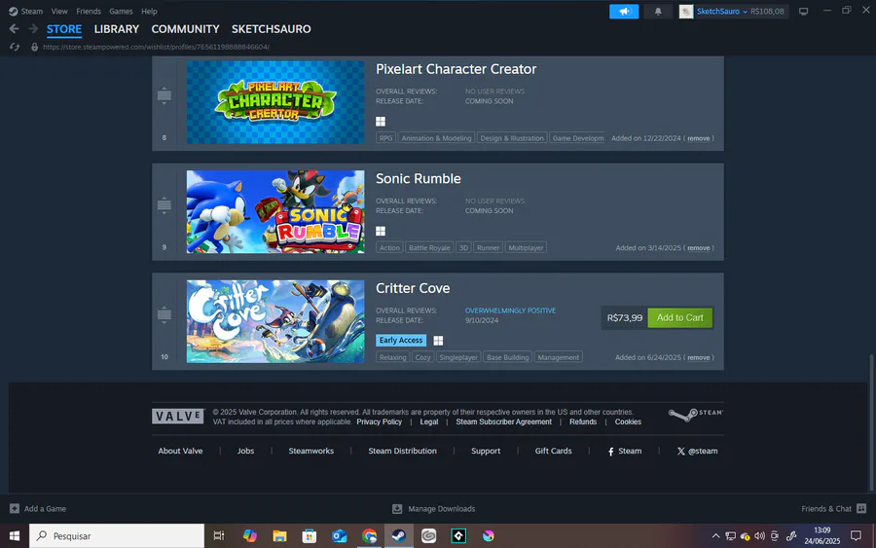The image size is (876, 548).
Task: Click the Pesquisar taskbar search box
Action: [x=117, y=535]
